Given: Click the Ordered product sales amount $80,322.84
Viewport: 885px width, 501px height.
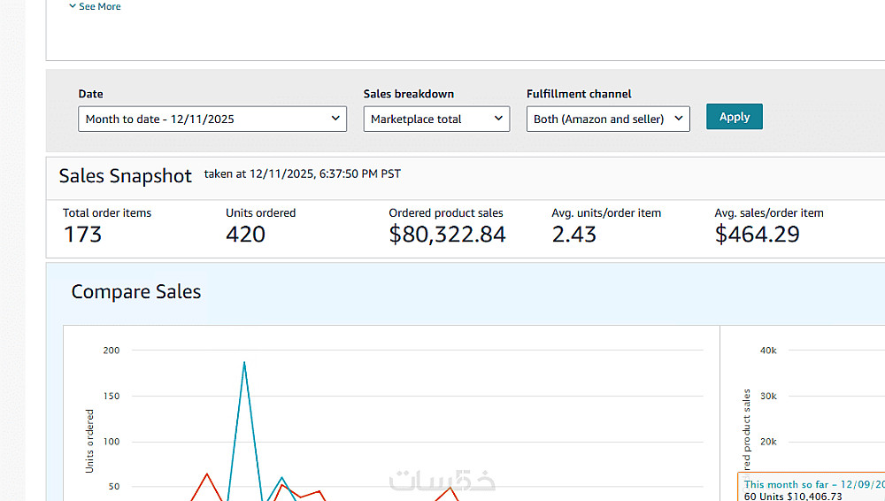Looking at the screenshot, I should click(447, 235).
